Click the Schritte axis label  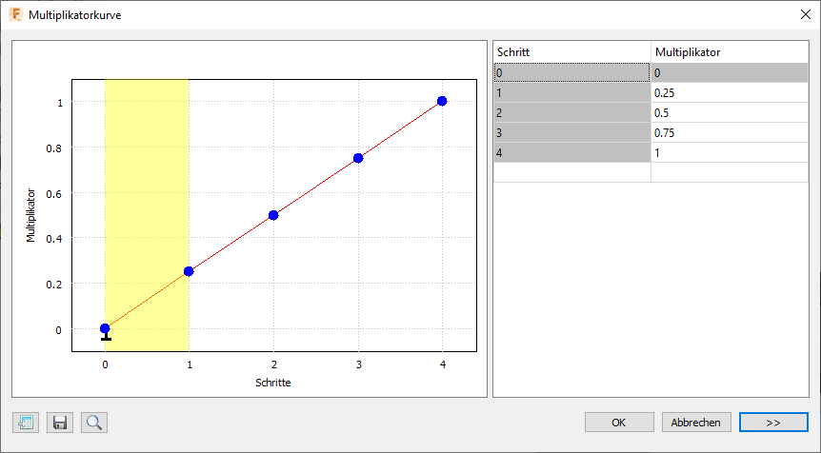coord(273,383)
